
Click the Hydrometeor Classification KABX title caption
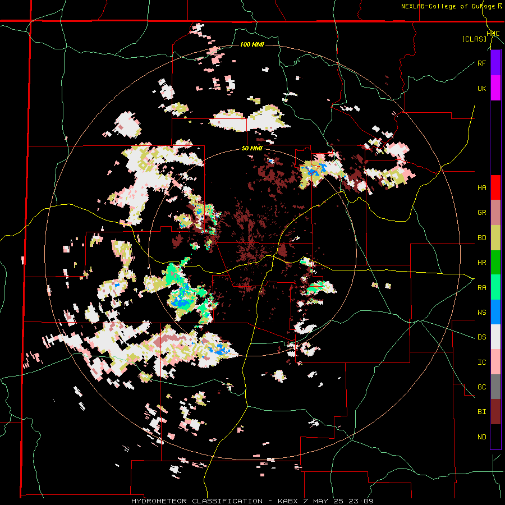click(252, 501)
